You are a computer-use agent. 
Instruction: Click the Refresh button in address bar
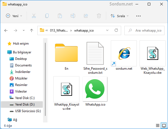pyautogui.click(x=116, y=30)
